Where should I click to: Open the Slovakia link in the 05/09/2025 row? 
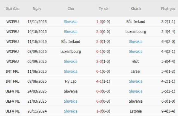pos(71,61)
